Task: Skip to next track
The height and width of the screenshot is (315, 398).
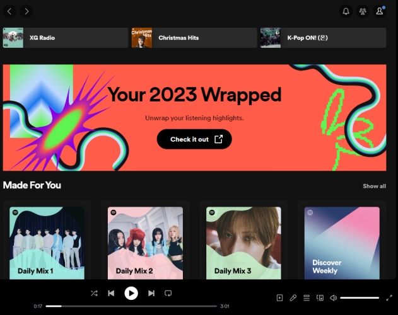Action: pyautogui.click(x=151, y=293)
